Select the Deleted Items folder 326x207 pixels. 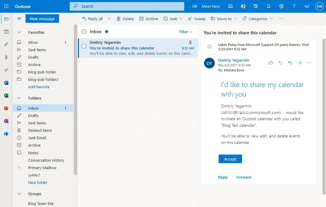(40, 130)
